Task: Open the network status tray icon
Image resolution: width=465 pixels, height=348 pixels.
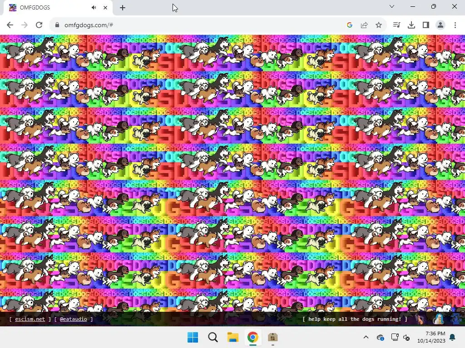Action: point(395,337)
